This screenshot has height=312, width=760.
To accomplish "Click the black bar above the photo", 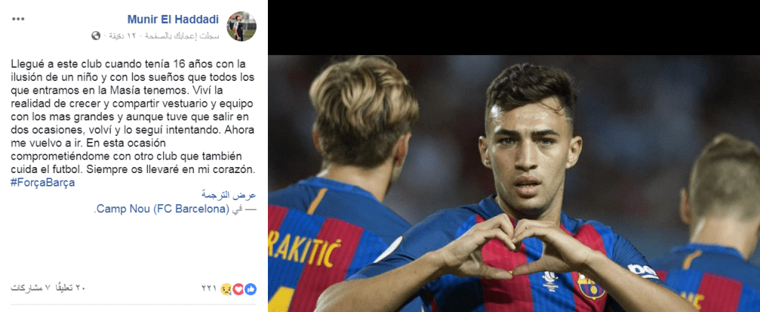I will pos(514,27).
